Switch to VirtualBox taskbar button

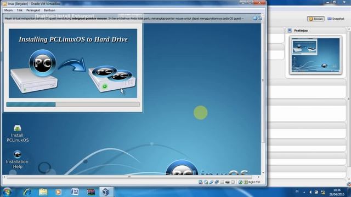pyautogui.click(x=106, y=192)
